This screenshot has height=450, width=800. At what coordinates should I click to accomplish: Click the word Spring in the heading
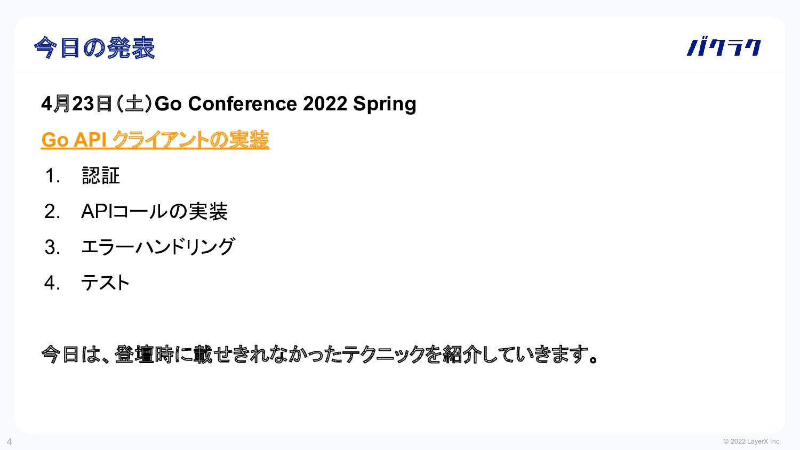[385, 104]
